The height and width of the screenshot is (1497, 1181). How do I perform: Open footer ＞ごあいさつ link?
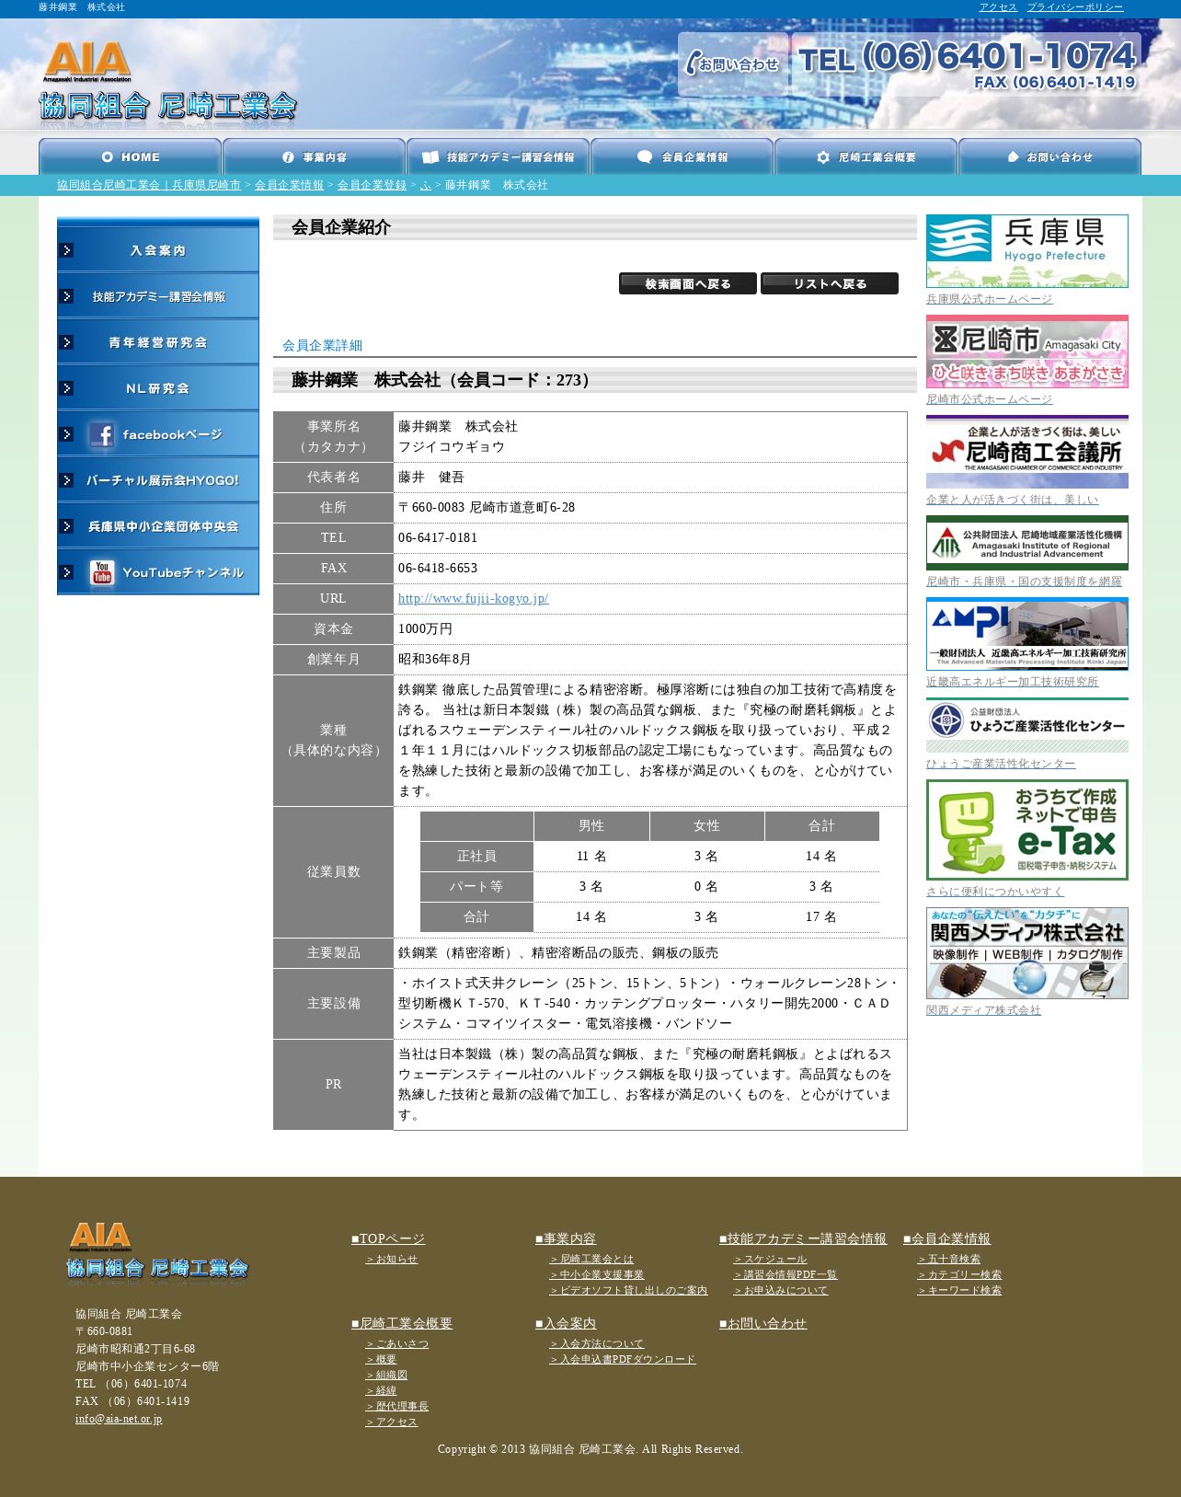397,1344
